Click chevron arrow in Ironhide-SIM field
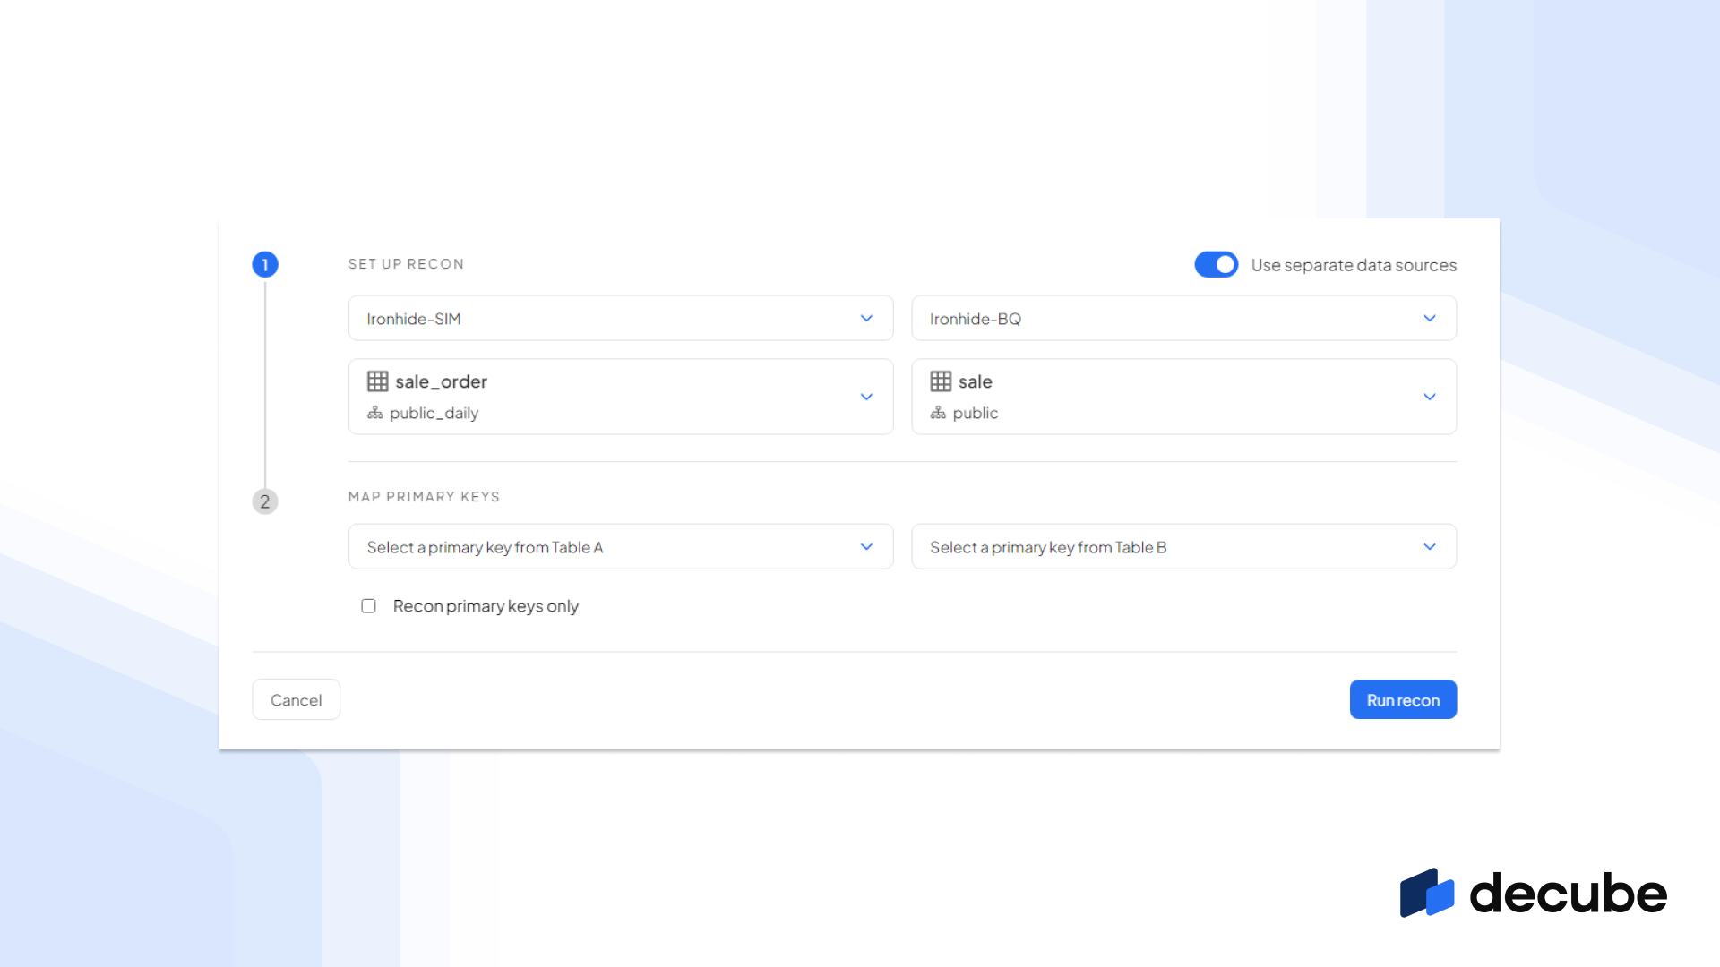This screenshot has width=1720, height=967. click(x=866, y=319)
